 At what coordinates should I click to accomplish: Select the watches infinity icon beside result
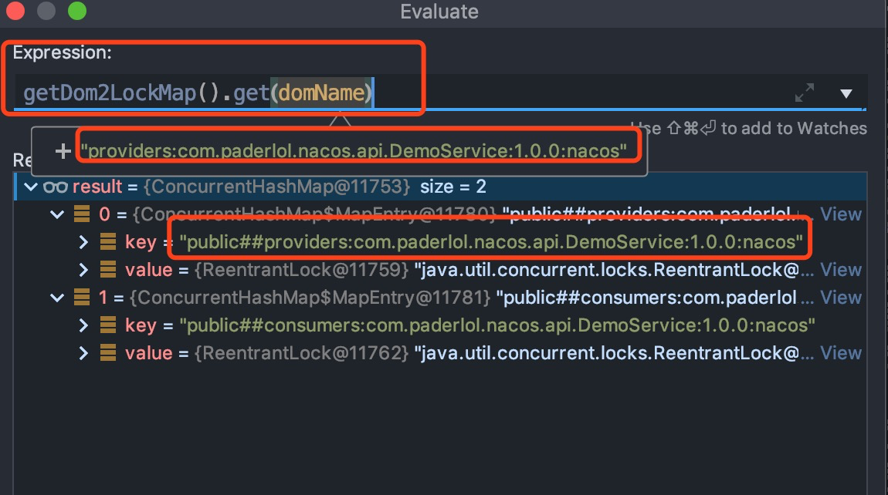coord(56,186)
